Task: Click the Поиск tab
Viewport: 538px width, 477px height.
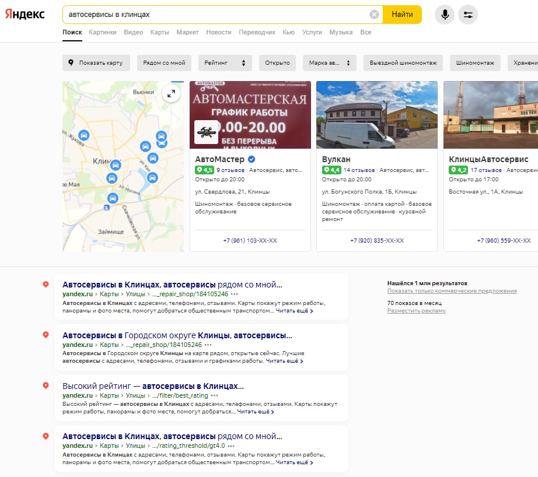Action: pos(72,32)
